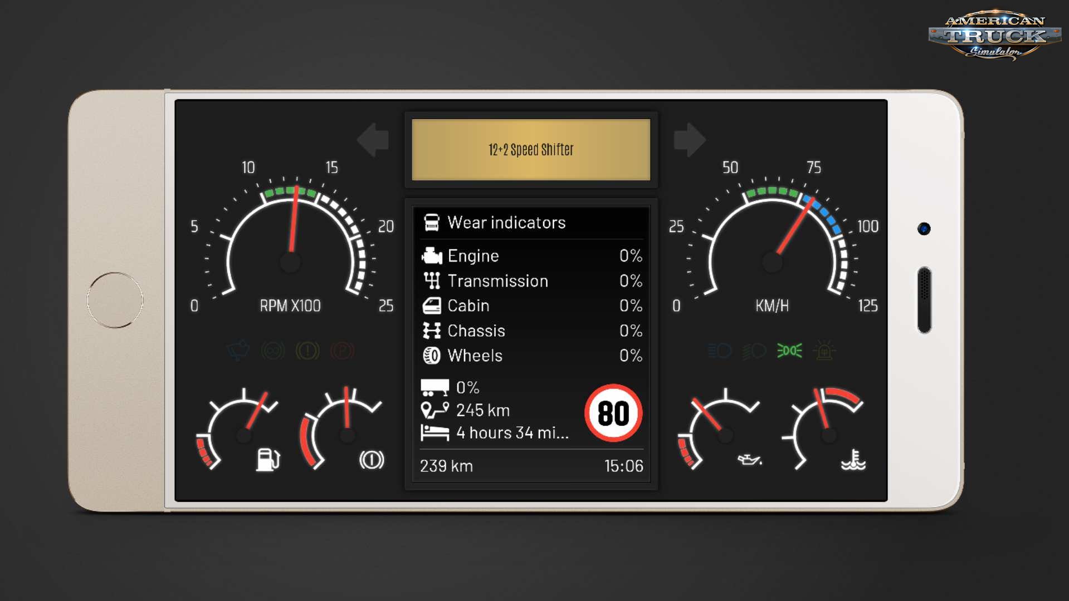Tap the brake pressure gauge dial
The height and width of the screenshot is (601, 1069).
click(341, 428)
